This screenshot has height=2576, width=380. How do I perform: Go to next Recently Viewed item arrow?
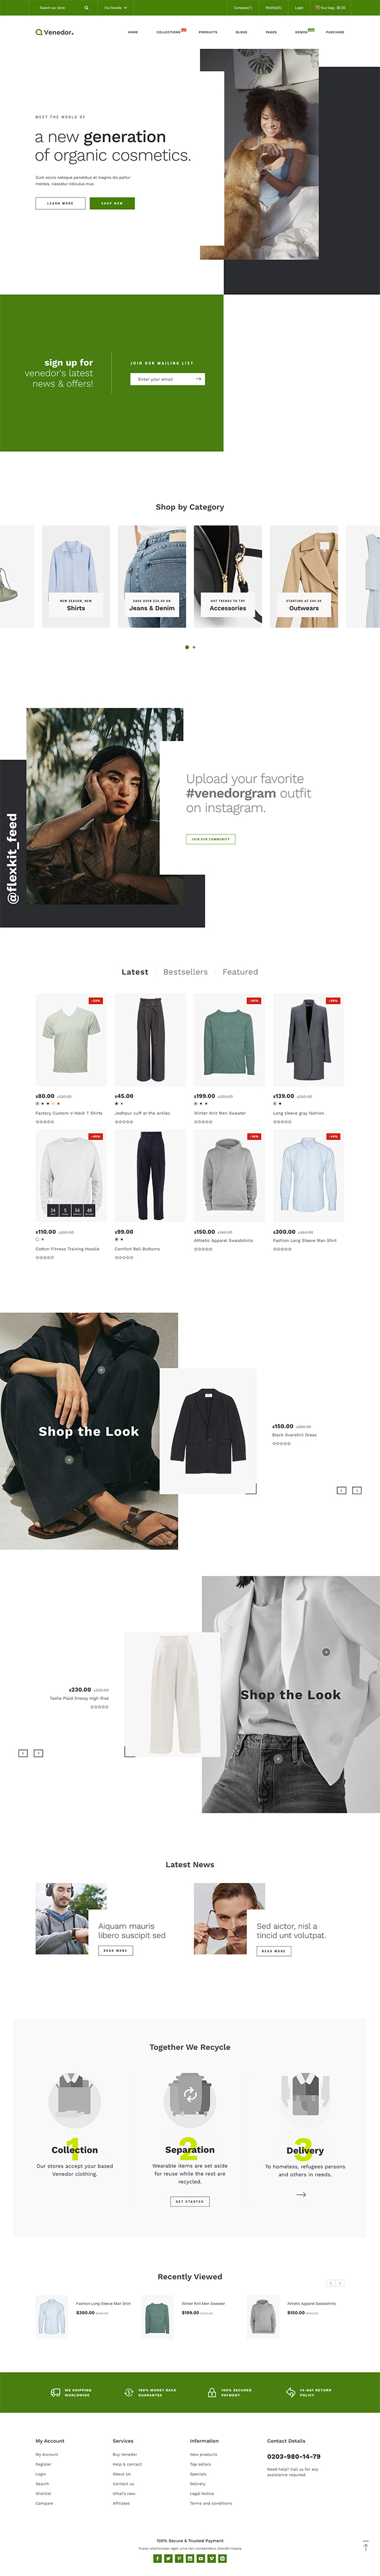[340, 2283]
